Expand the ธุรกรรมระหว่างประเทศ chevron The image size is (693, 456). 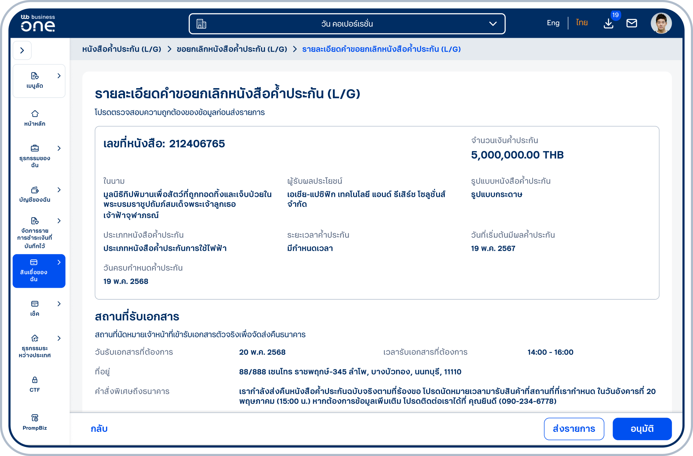point(59,338)
